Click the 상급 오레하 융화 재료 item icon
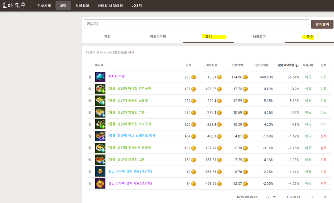This screenshot has height=203, width=334. 100,183
